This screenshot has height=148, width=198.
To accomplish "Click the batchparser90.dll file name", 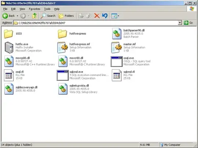I will click(134, 30).
